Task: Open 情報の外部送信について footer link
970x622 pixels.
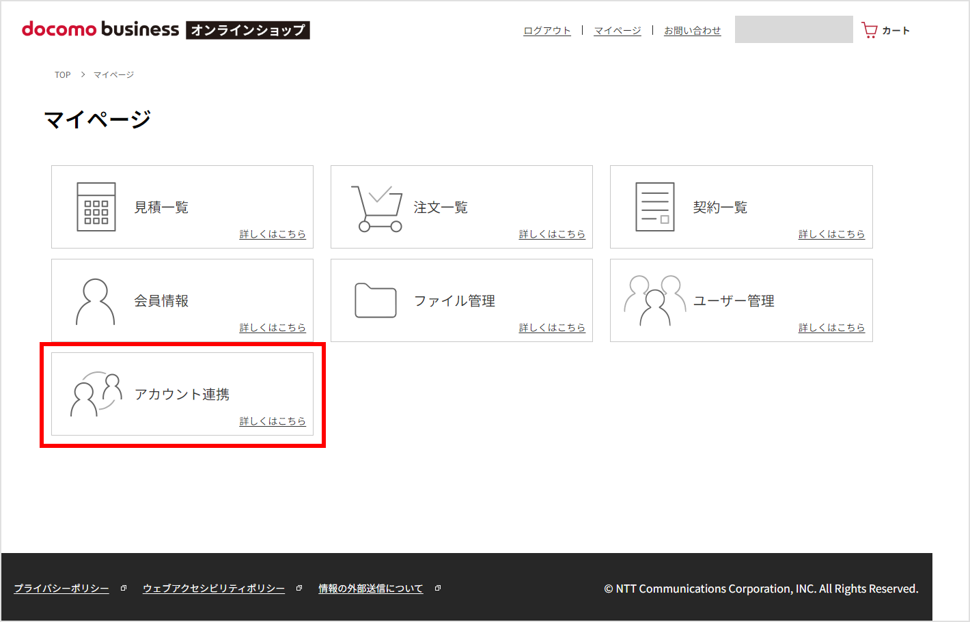Action: pyautogui.click(x=371, y=589)
